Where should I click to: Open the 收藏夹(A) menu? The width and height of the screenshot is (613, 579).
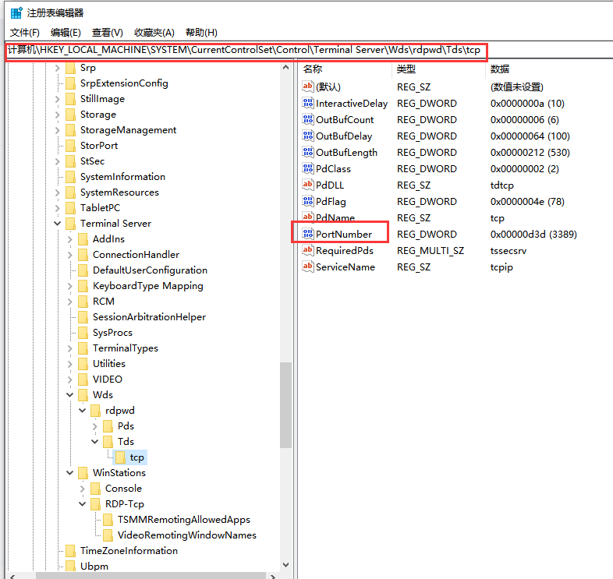click(154, 33)
